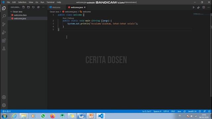212x119 pixels.
Task: Open Explorer more actions ellipsis
Action: click(43, 7)
